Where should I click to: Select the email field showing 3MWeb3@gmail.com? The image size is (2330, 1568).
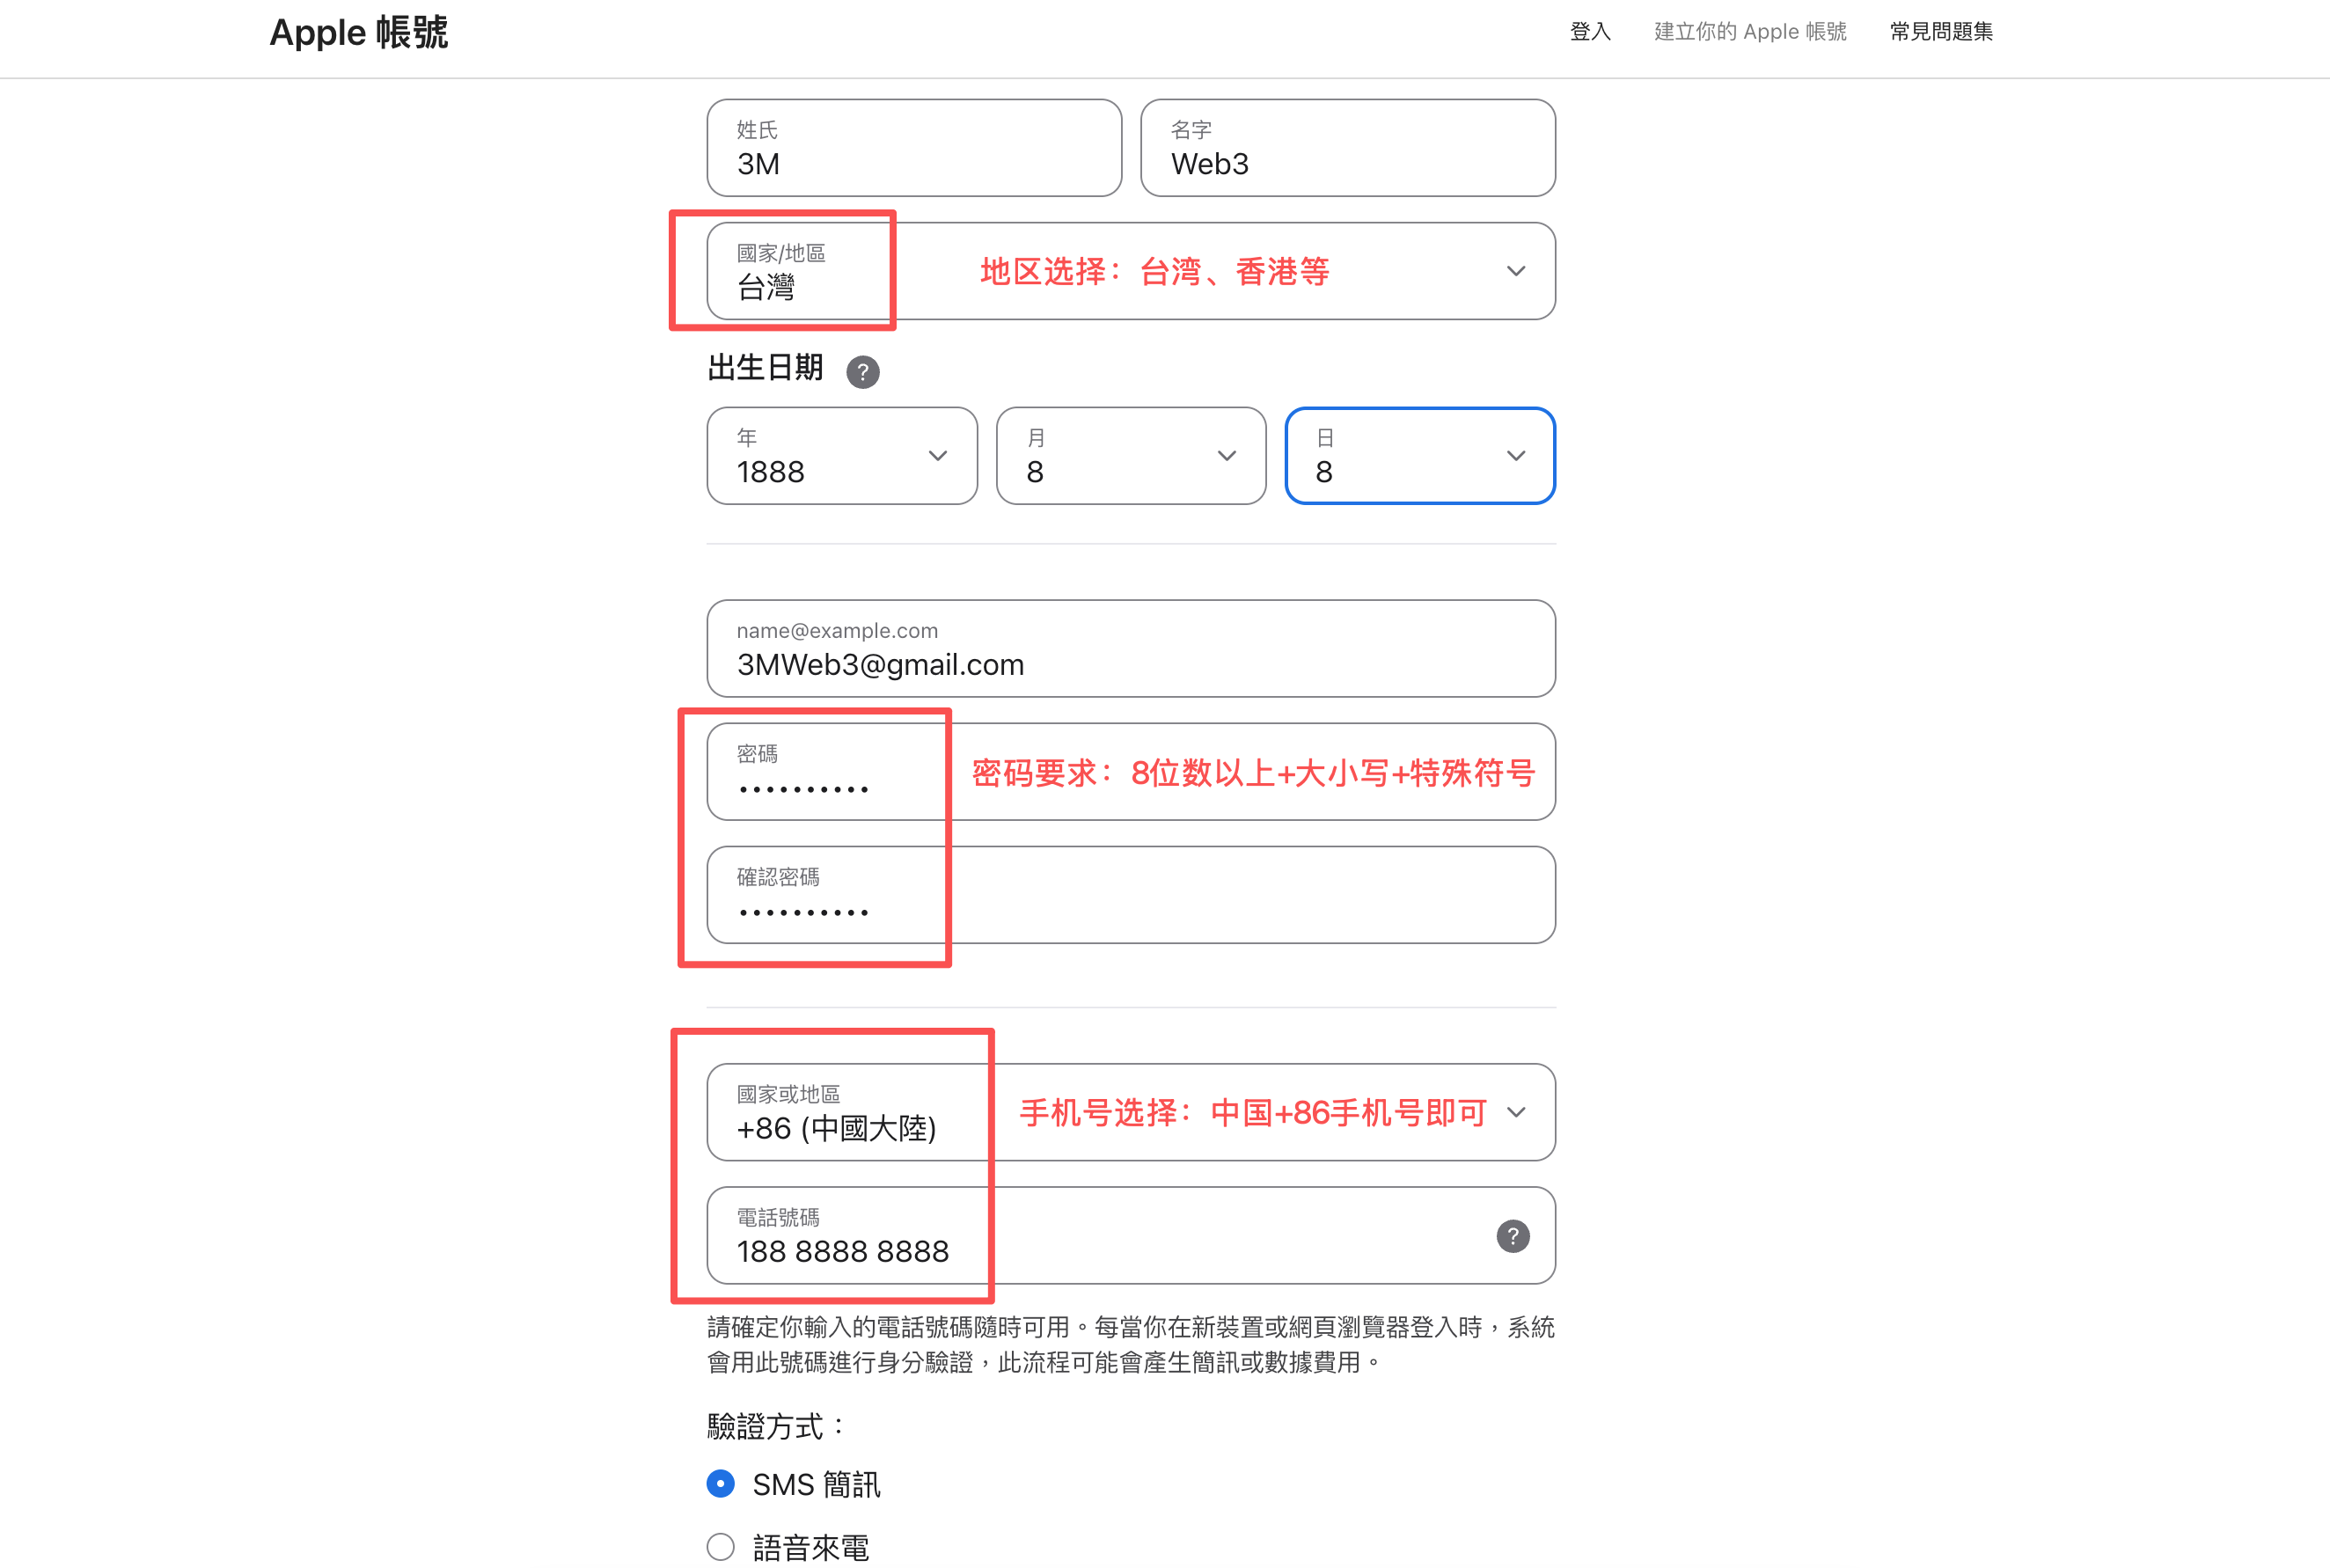(1130, 649)
